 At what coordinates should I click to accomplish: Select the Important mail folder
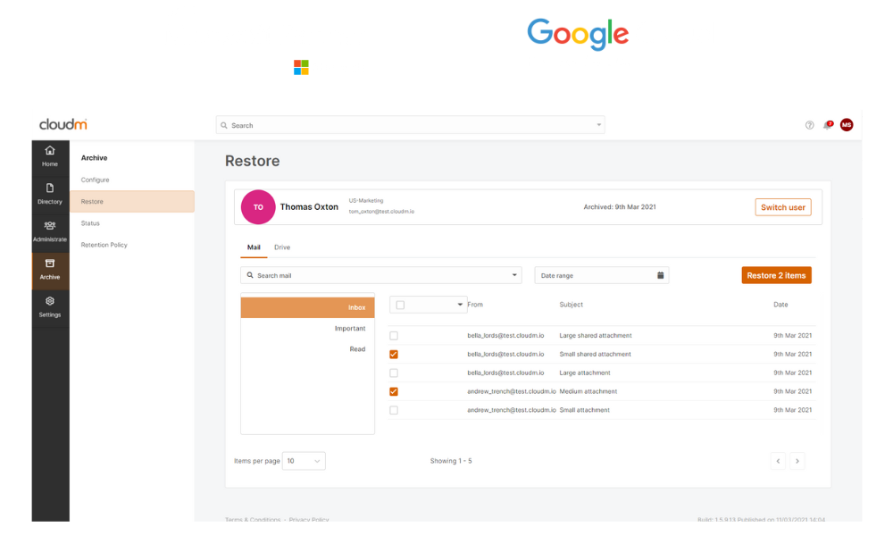[350, 329]
